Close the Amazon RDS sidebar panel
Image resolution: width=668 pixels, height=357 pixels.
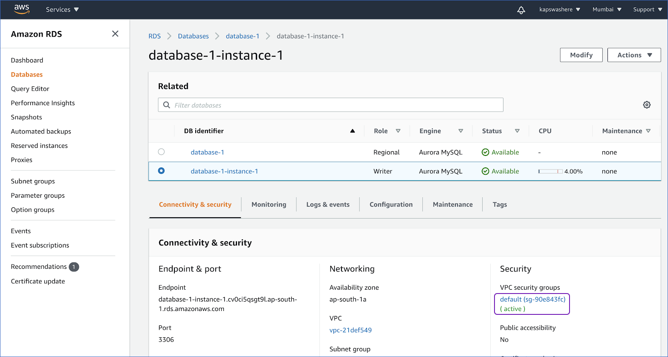pyautogui.click(x=115, y=34)
